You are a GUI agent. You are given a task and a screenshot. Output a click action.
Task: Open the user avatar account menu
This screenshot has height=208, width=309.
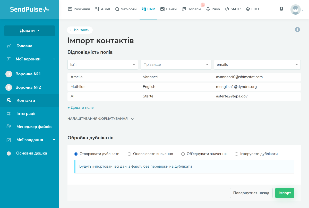coord(297,10)
